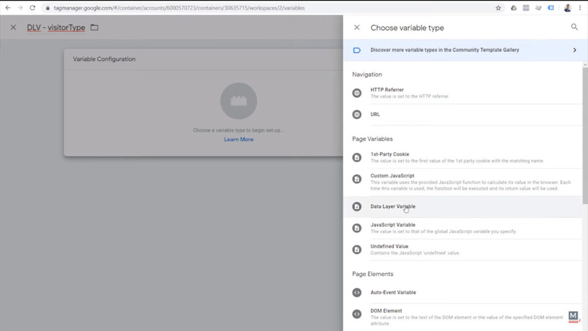Open Community Template Gallery banner
This screenshot has width=588, height=331.
point(444,50)
